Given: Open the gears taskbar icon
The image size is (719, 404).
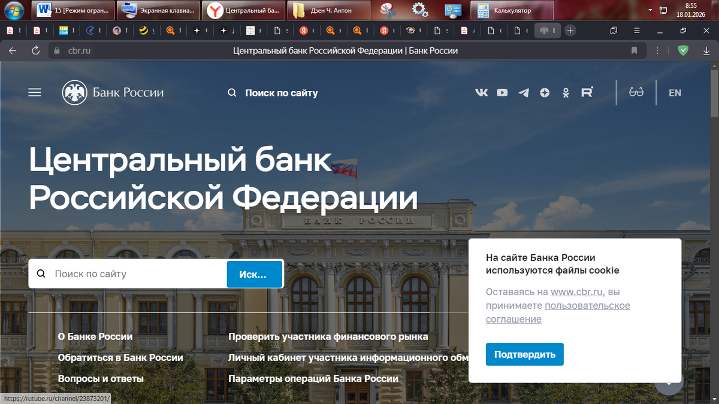Looking at the screenshot, I should point(420,10).
